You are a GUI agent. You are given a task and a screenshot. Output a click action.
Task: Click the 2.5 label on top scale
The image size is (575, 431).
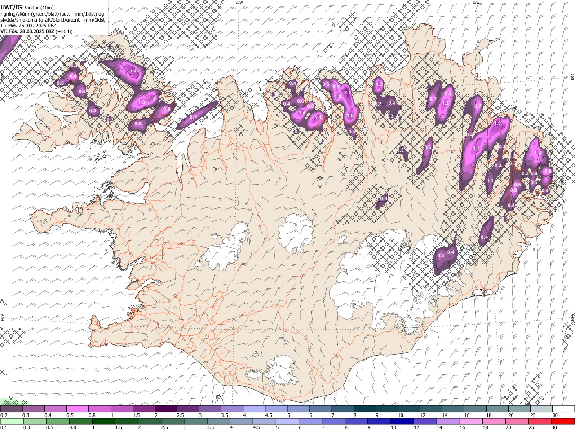point(180,415)
